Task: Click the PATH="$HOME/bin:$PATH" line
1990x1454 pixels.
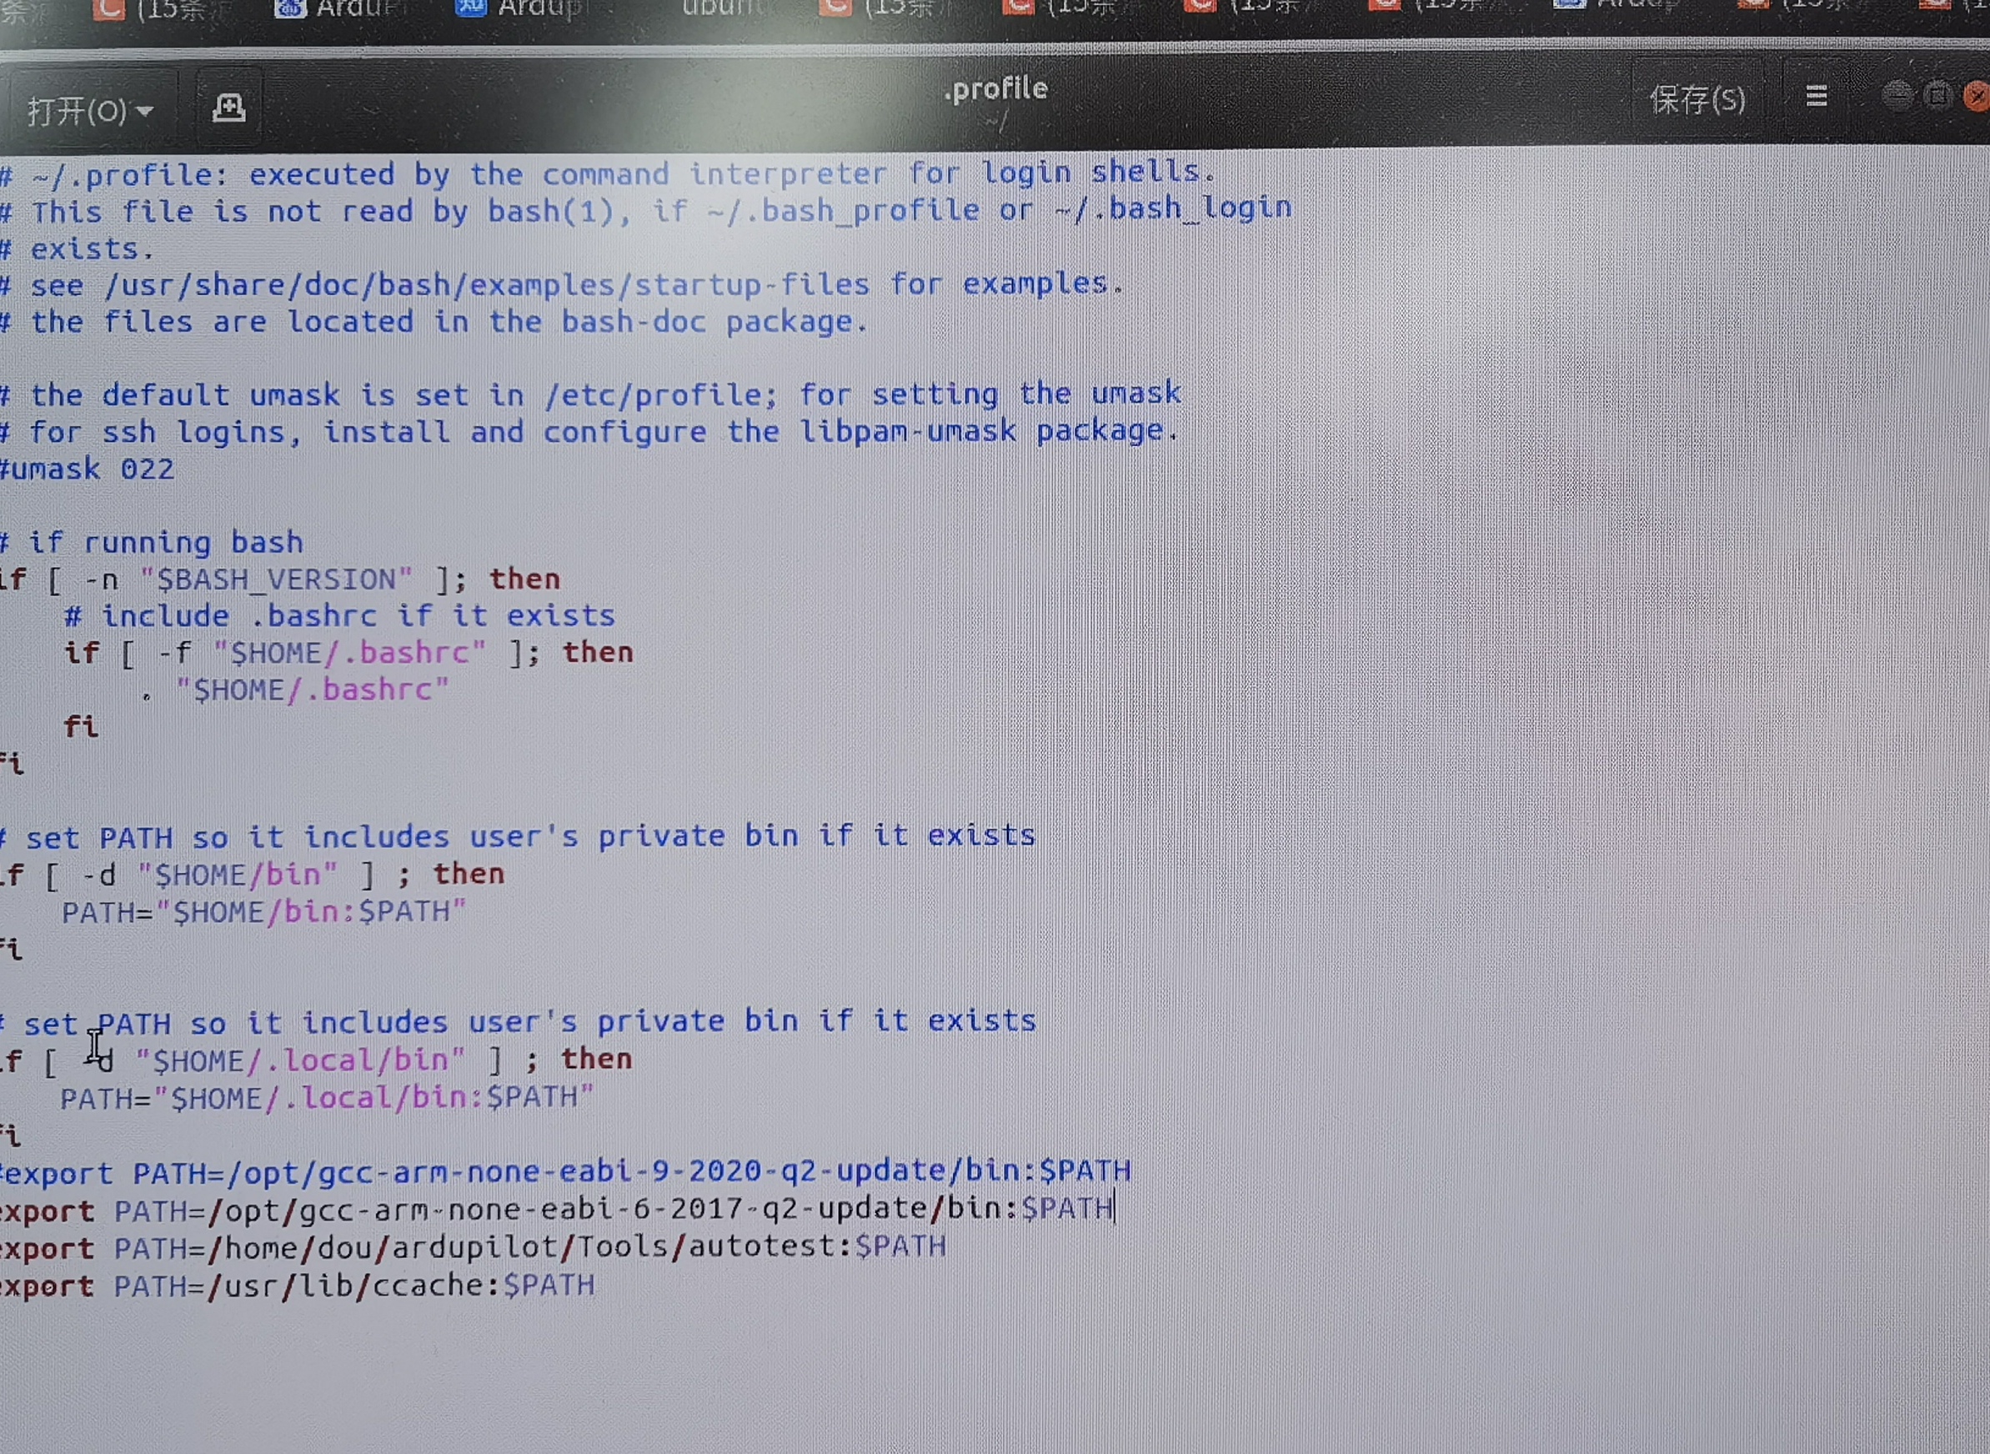Action: (x=263, y=912)
